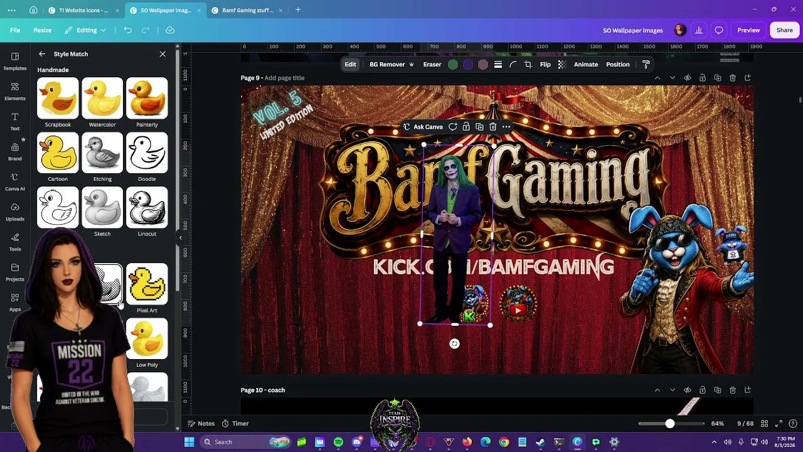Toggle the Timer
Screen dimensions: 803x452
[235, 424]
